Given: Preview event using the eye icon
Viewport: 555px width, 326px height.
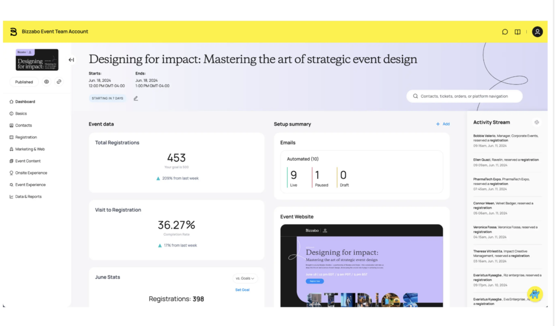Looking at the screenshot, I should (x=47, y=82).
